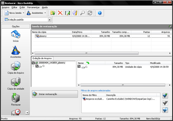Click the red X delete toolbar icon

click(x=60, y=13)
